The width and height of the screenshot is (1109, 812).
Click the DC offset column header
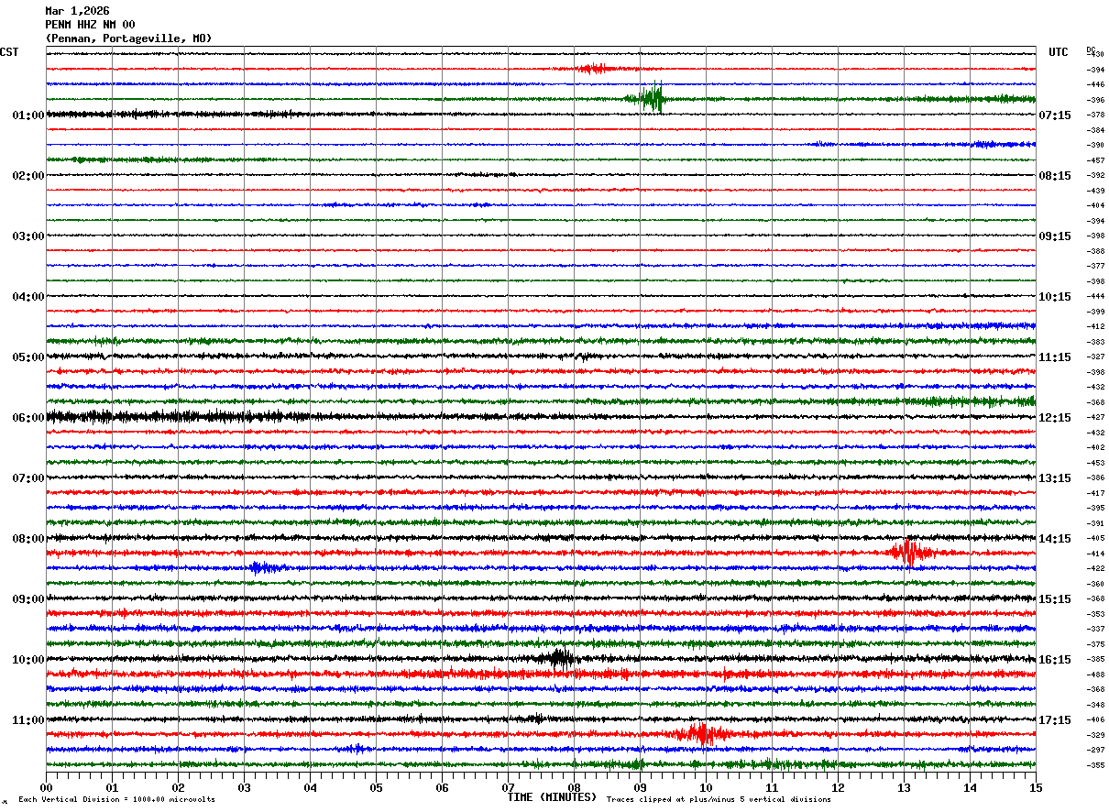point(1091,49)
